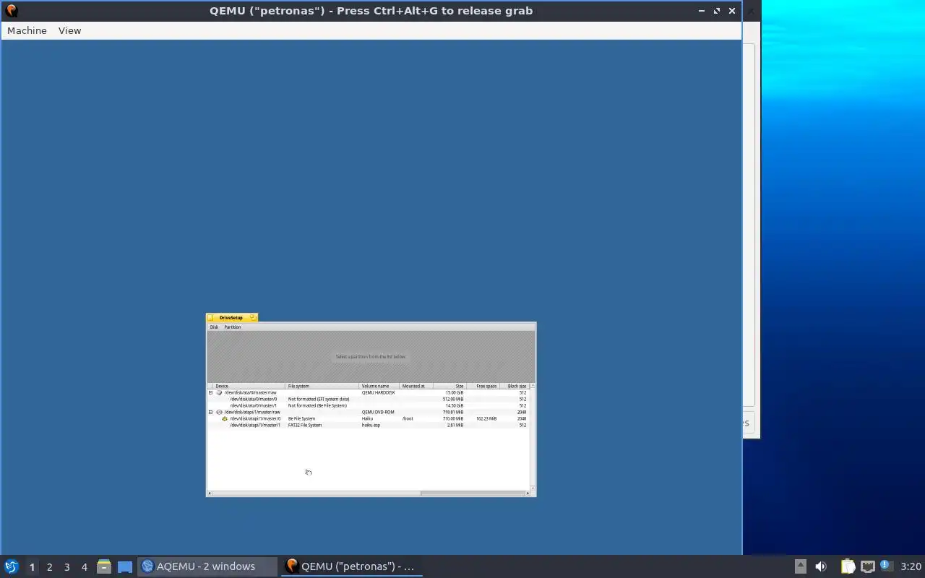925x578 pixels.
Task: Click the "Haiku" volume name cell
Action: tap(367, 418)
